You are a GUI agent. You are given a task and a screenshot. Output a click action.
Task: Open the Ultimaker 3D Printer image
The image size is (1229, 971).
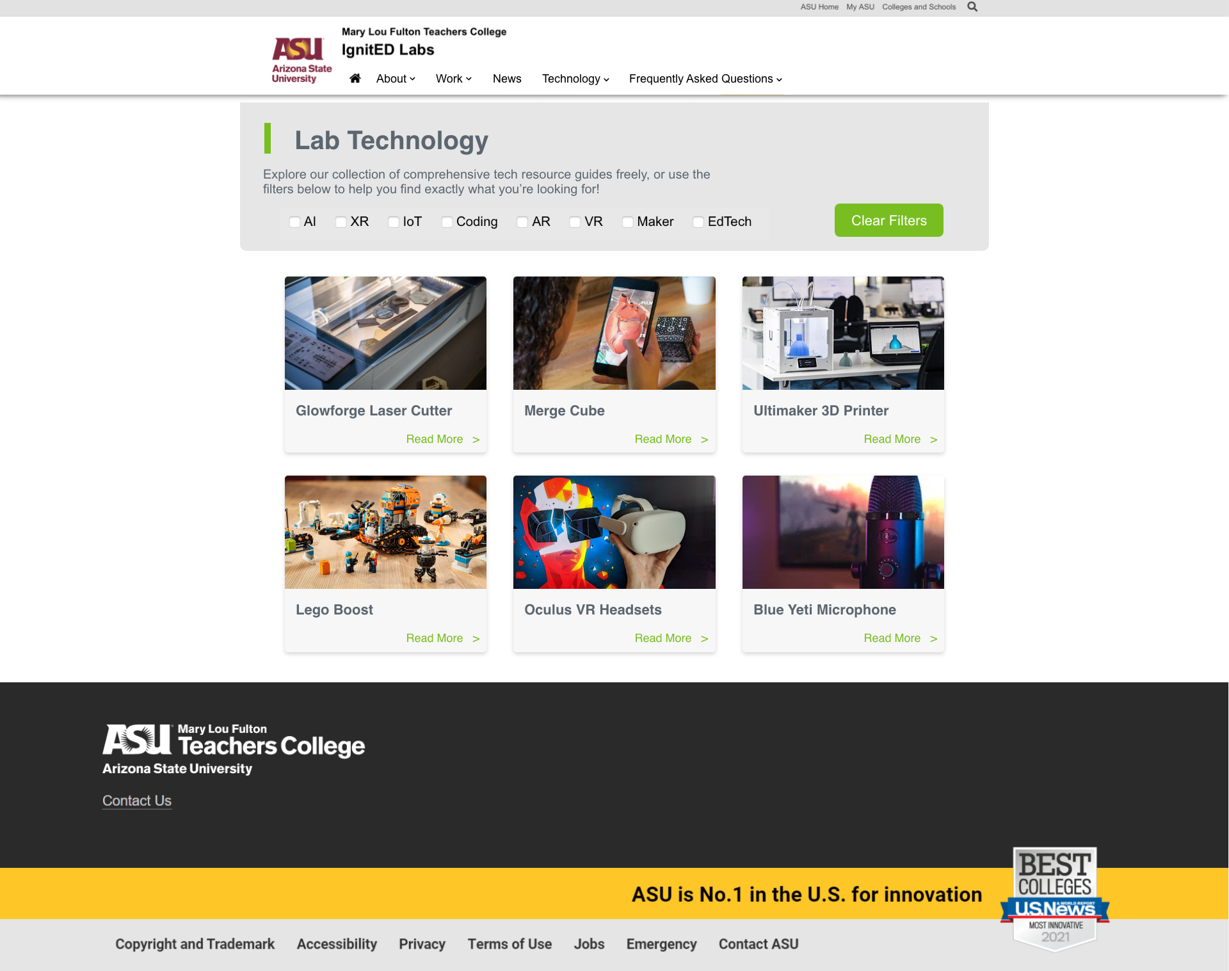tap(843, 333)
